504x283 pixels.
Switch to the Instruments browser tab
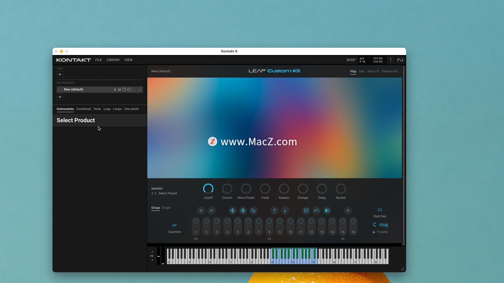click(65, 109)
